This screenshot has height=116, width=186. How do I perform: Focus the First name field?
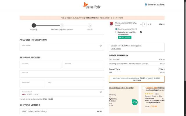tap(40, 64)
